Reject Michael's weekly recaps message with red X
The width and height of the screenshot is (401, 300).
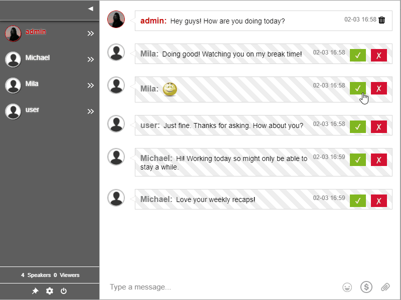(378, 200)
